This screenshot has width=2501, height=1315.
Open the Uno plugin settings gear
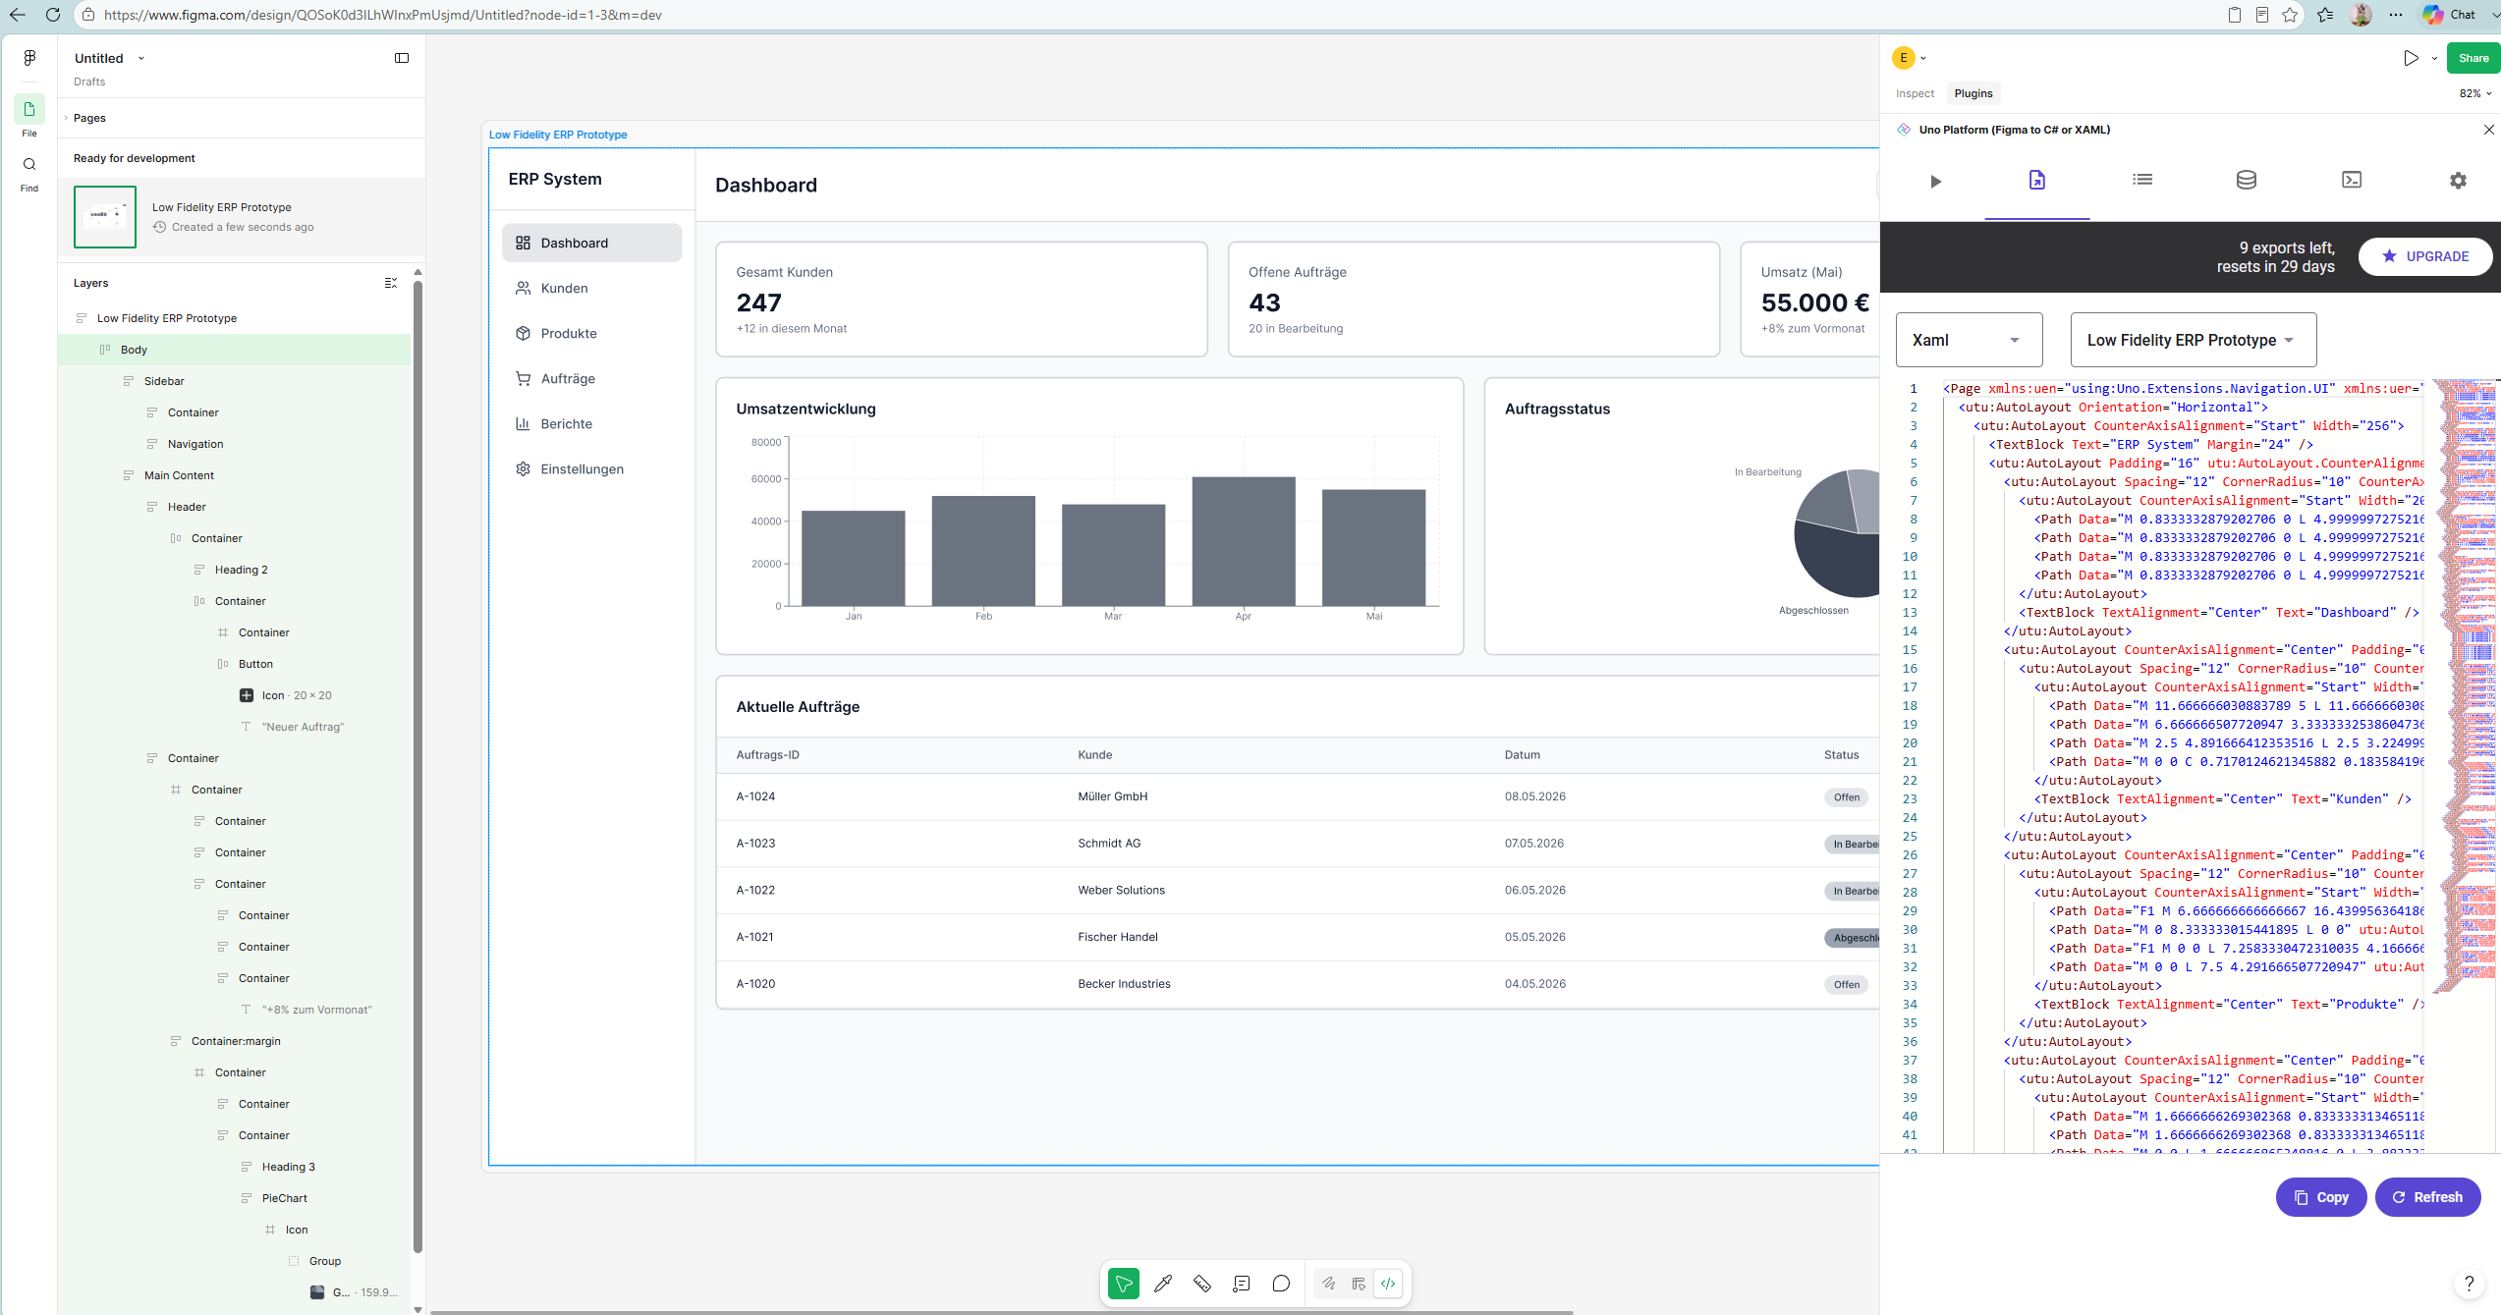point(2458,180)
